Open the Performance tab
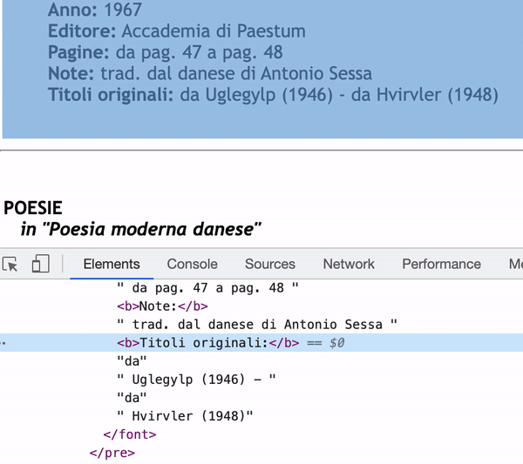 point(441,264)
